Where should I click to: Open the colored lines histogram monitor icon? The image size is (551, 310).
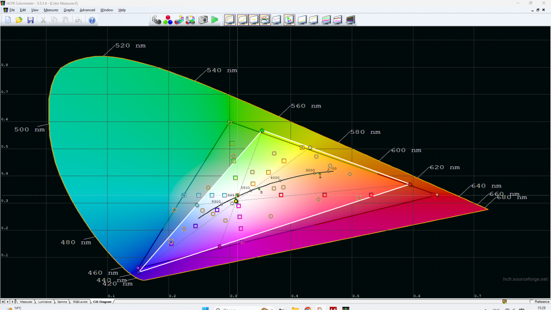(326, 20)
